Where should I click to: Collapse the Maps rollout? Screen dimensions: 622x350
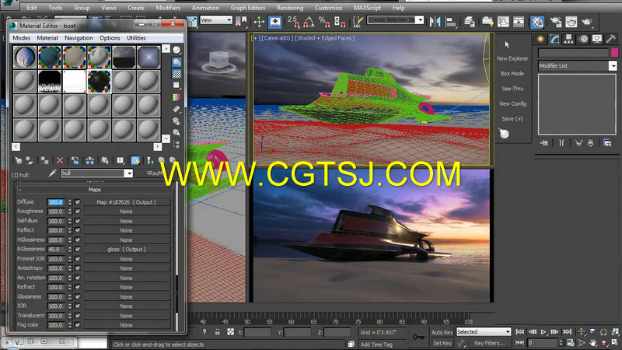[x=94, y=190]
